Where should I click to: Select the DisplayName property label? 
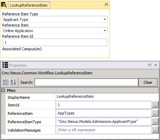tap(19, 97)
